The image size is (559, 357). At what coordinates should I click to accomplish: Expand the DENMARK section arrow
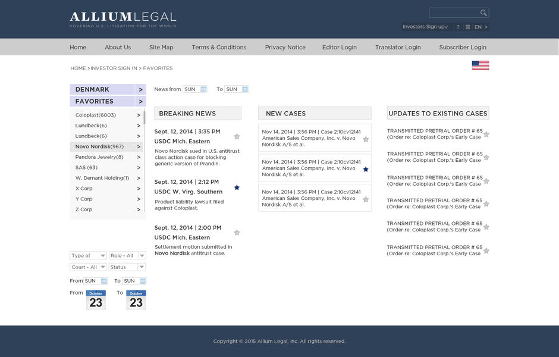click(140, 89)
